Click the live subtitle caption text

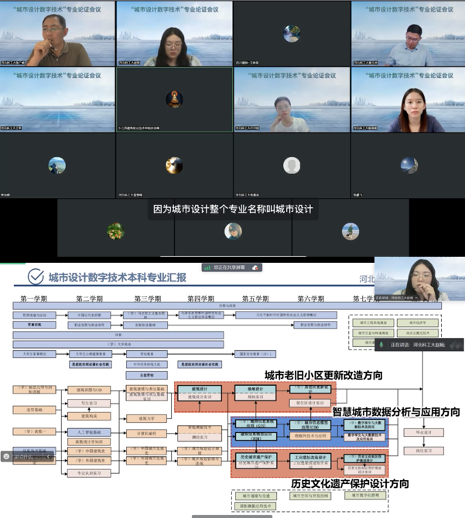pos(232,209)
